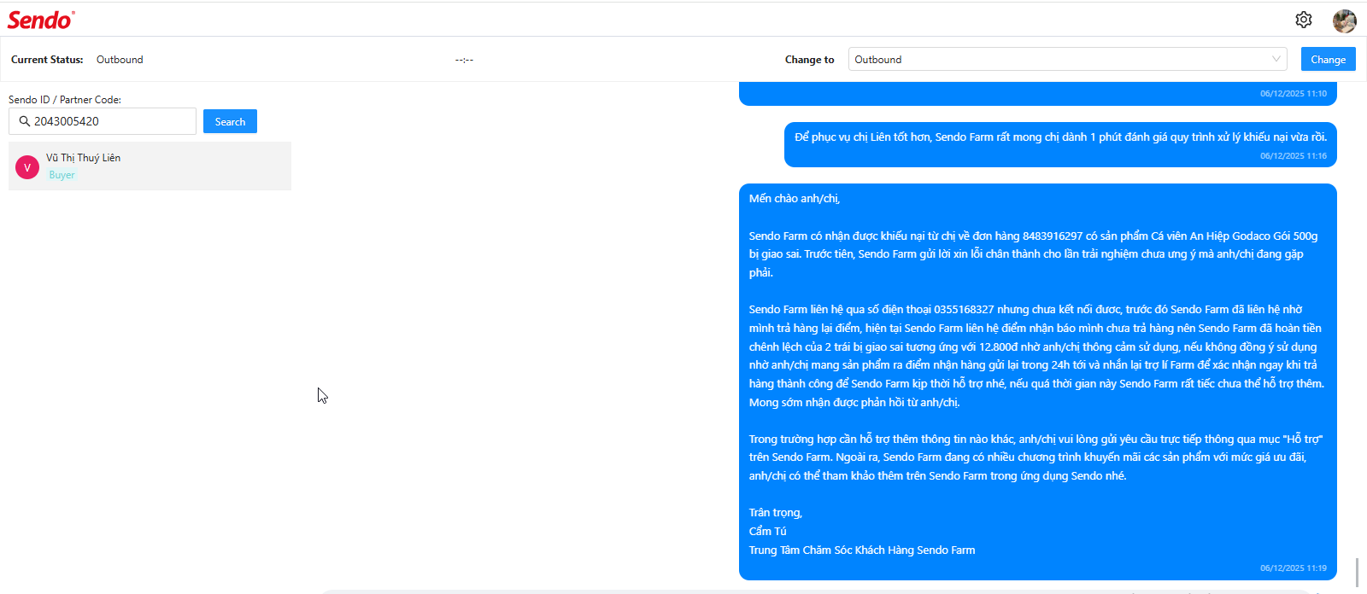The image size is (1367, 594).
Task: Click the Current Status label
Action: click(x=47, y=60)
